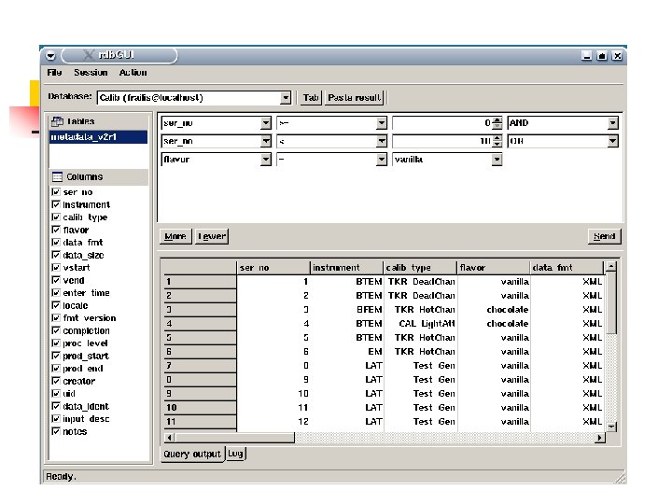Viewport: 672px width, 504px height.
Task: Click the results table scroll-down arrow
Action: point(612,426)
